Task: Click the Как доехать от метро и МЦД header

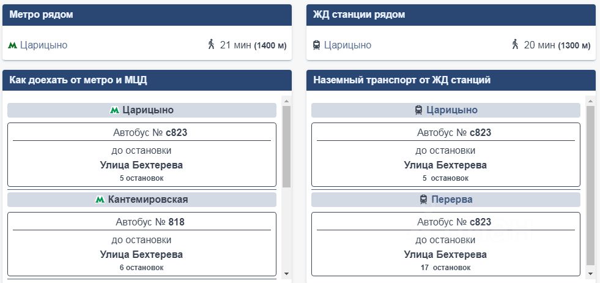Action: [x=147, y=80]
